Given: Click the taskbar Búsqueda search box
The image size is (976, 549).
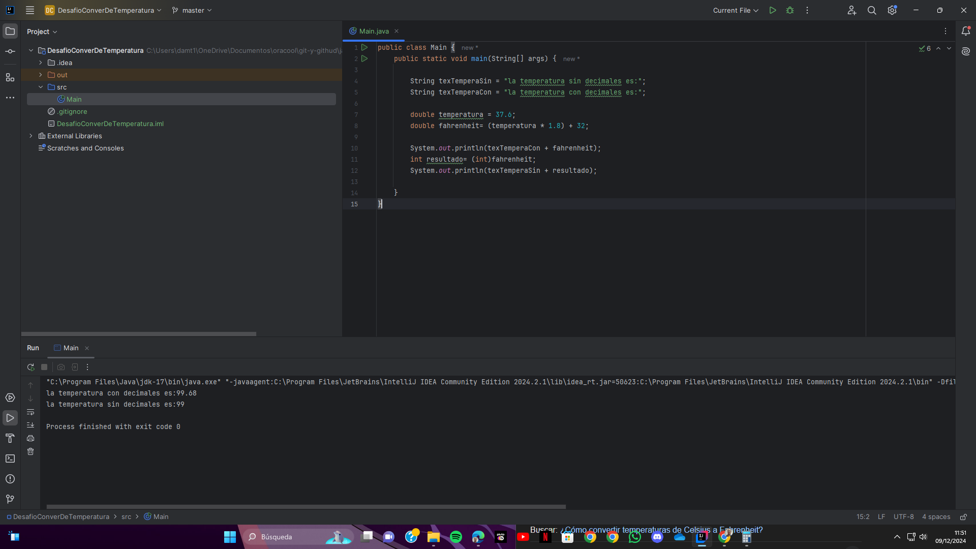Looking at the screenshot, I should (x=297, y=537).
